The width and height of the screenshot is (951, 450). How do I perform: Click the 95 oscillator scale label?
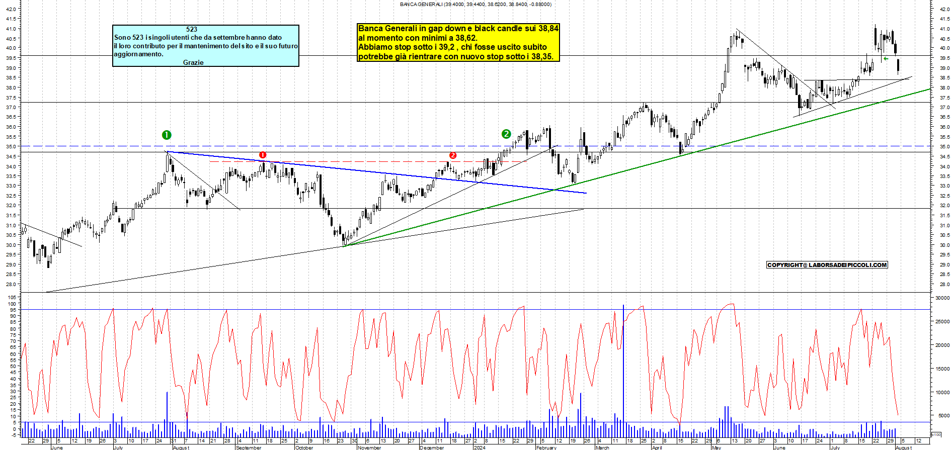[13, 310]
